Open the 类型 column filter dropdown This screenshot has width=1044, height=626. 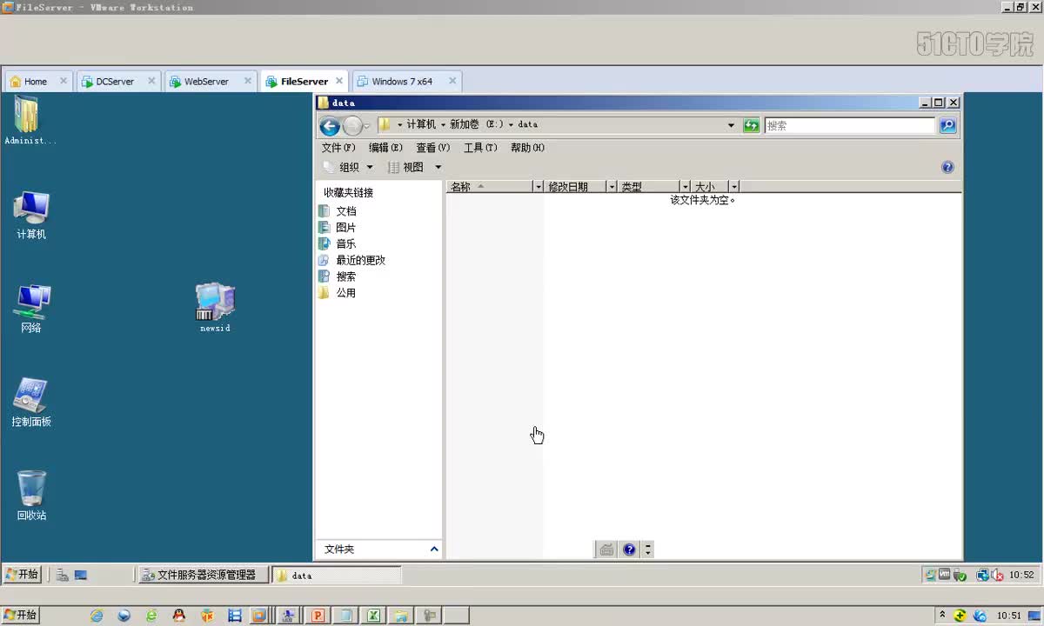[x=686, y=187]
